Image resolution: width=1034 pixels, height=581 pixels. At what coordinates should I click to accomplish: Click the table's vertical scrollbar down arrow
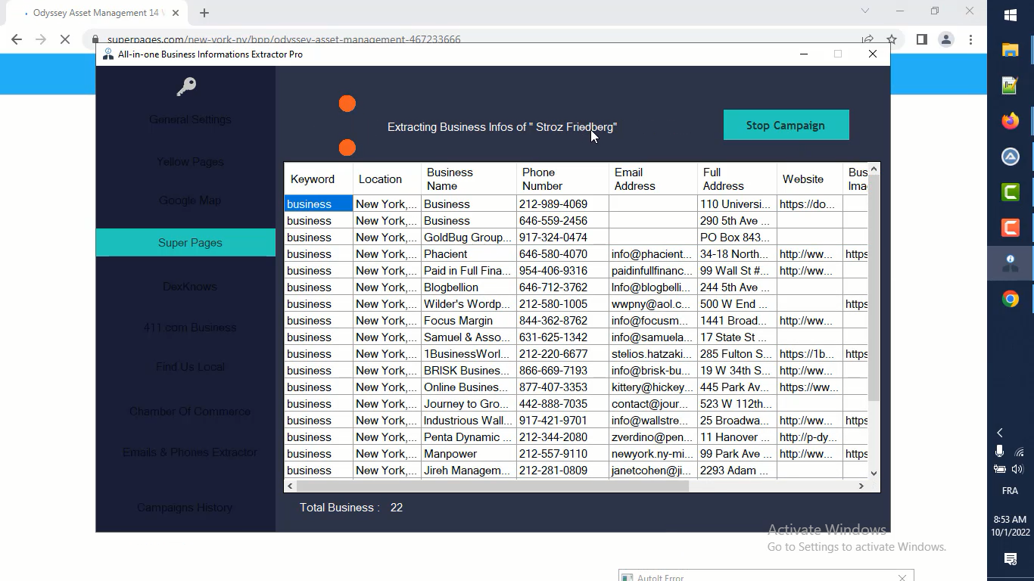(x=874, y=473)
